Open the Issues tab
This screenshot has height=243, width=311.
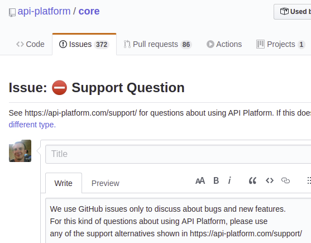tap(84, 44)
